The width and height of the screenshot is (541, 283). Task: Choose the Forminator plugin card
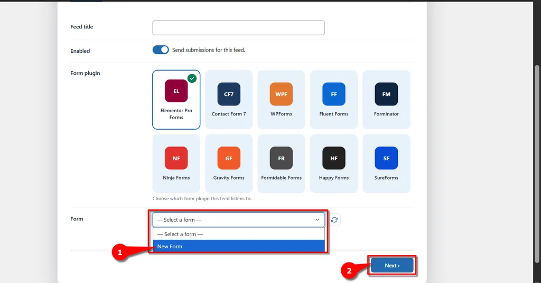pos(386,100)
